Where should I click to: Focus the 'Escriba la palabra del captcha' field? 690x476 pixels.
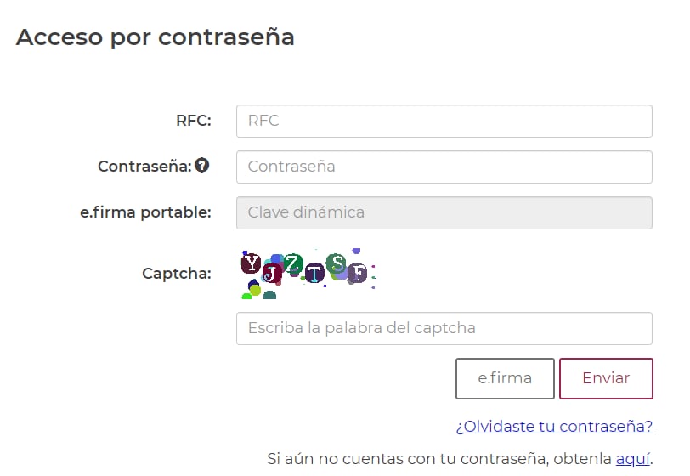(x=444, y=328)
